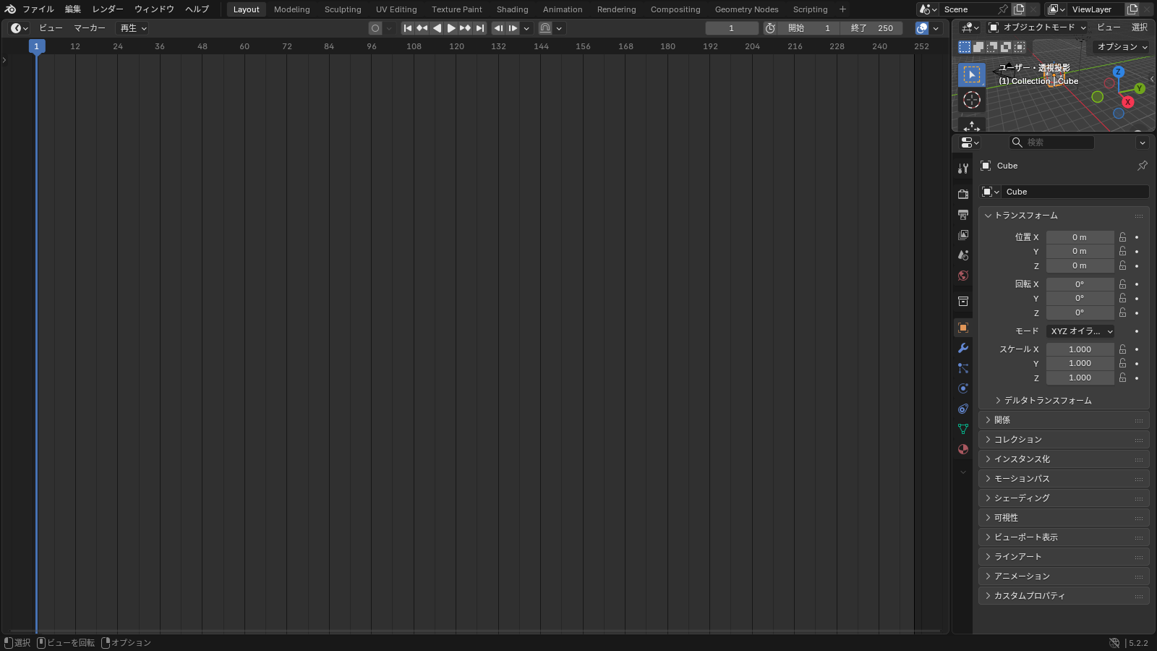1157x651 pixels.
Task: Switch to the Shading workspace tab
Action: pyautogui.click(x=512, y=9)
